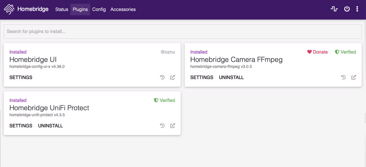The height and width of the screenshot is (167, 366).
Task: Open the Accessories tab
Action: (123, 9)
